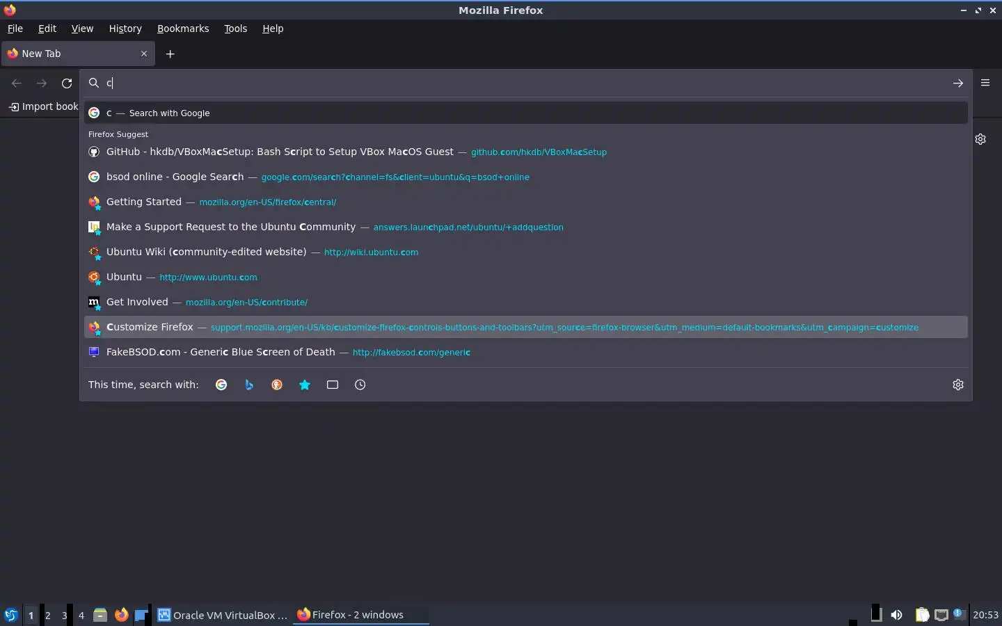Click the Back navigation arrow

17,83
